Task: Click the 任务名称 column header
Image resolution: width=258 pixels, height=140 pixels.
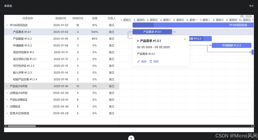Action: 28,18
